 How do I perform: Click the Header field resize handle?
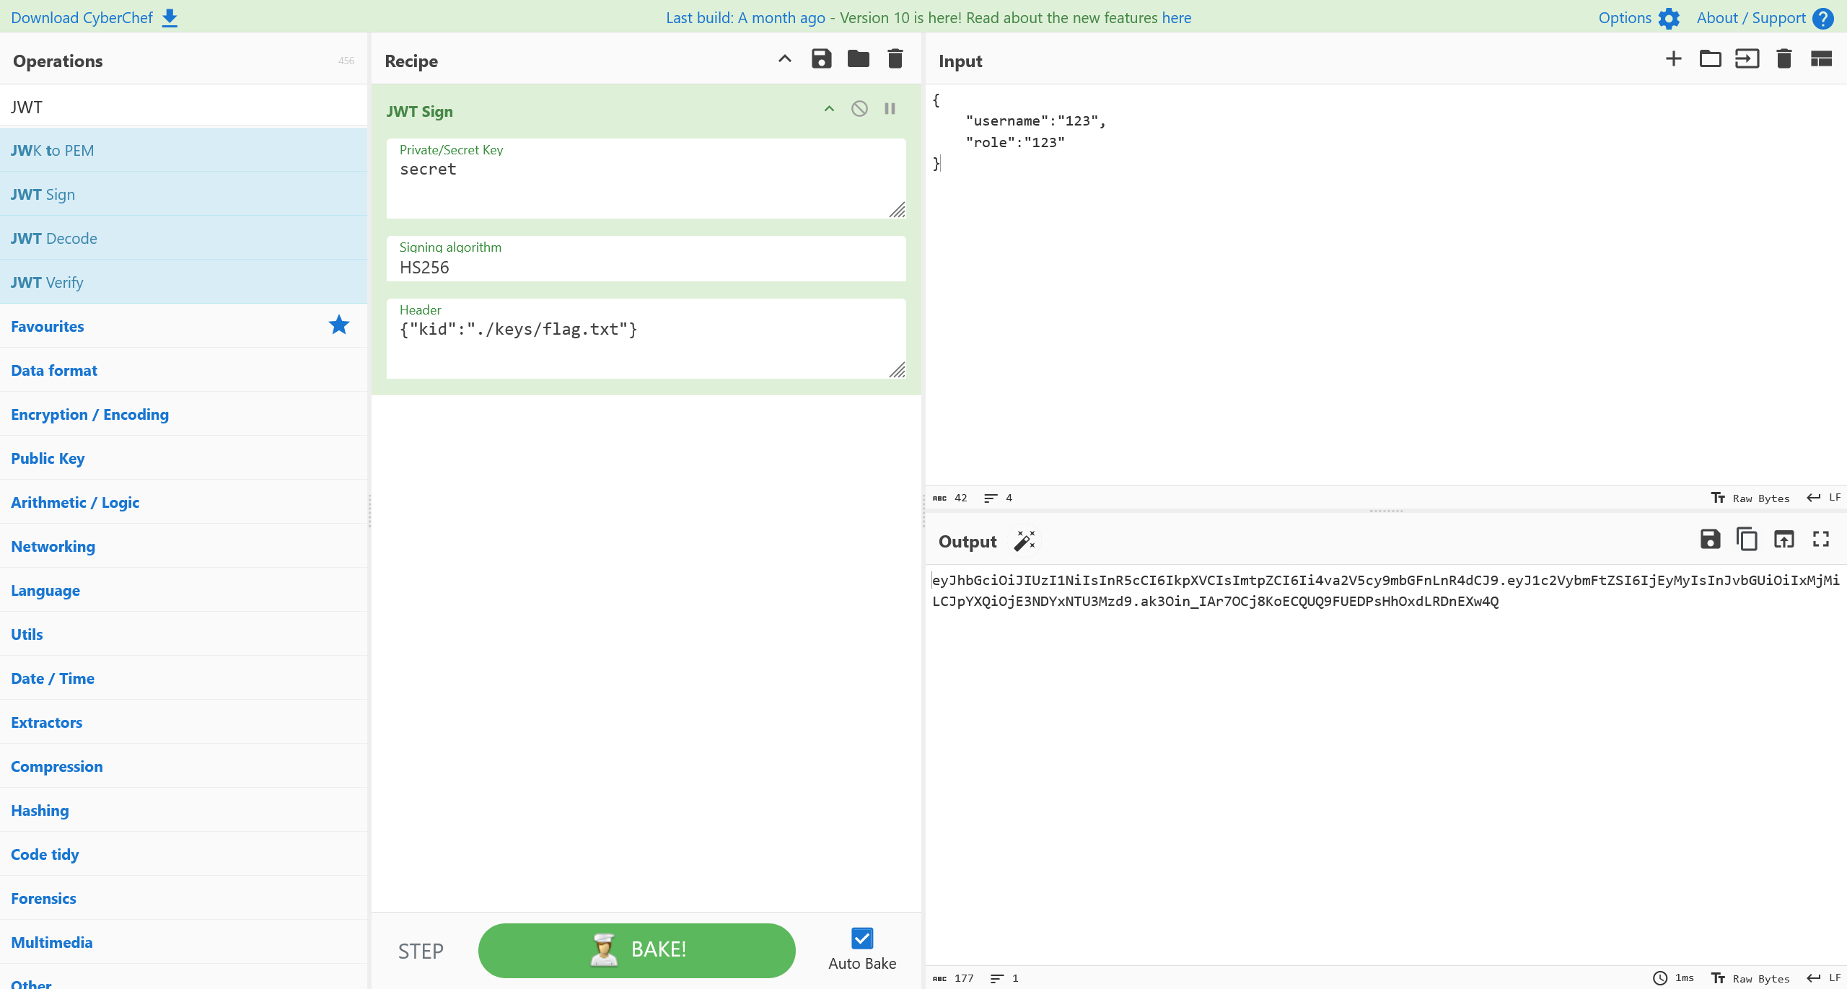[897, 370]
